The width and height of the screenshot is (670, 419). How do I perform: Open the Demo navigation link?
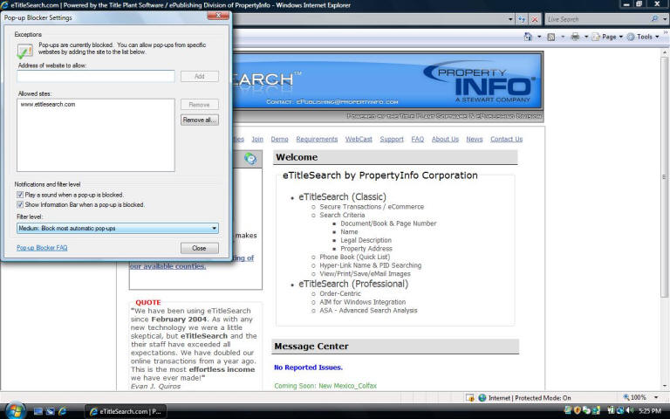(279, 140)
